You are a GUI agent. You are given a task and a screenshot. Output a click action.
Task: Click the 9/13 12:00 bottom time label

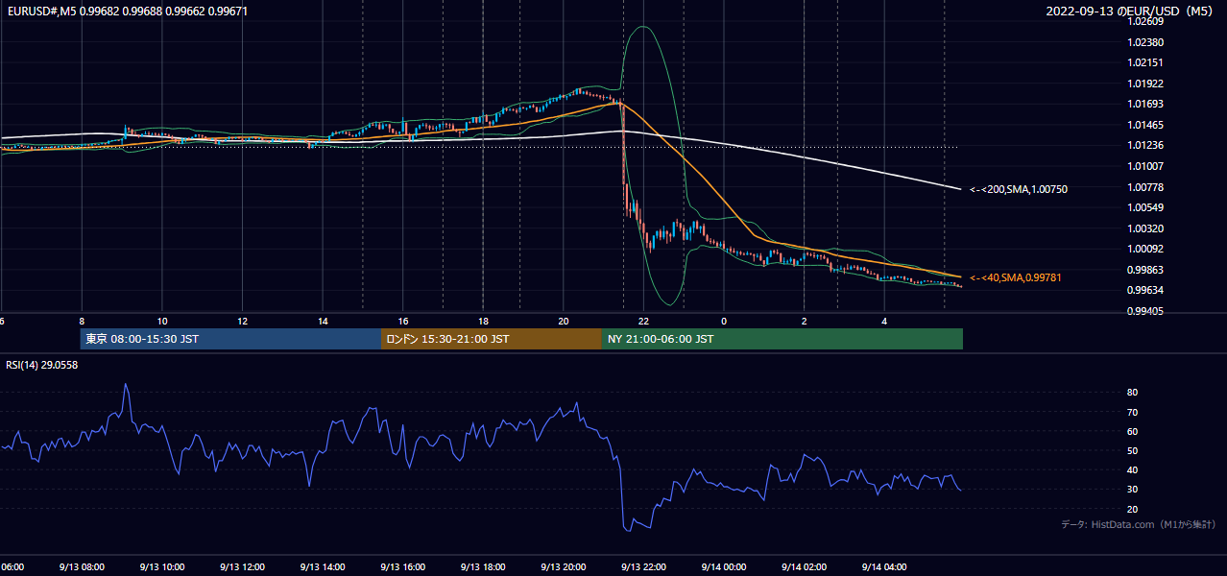click(x=242, y=567)
